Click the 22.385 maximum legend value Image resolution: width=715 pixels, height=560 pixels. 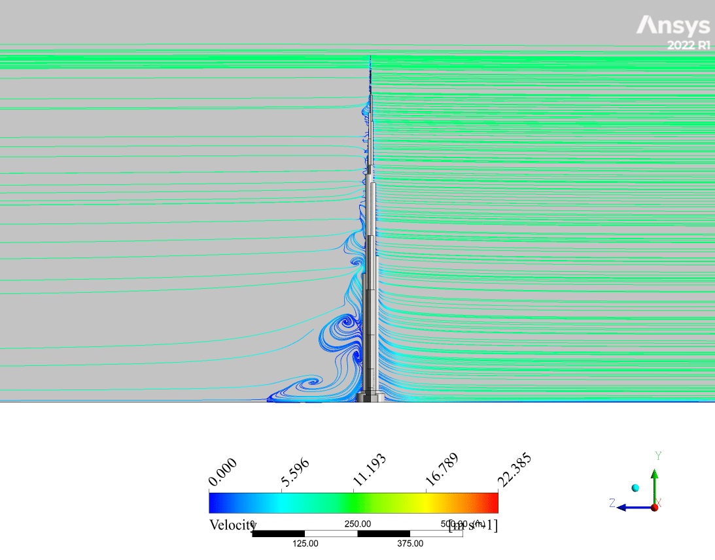click(514, 470)
